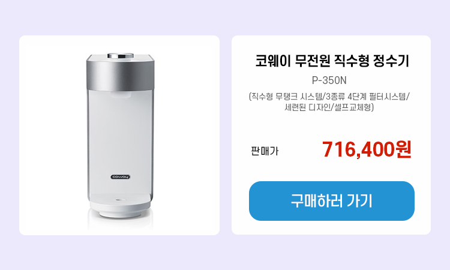
Task: Click the blue 구매하러 가기 button
Action: point(331,201)
